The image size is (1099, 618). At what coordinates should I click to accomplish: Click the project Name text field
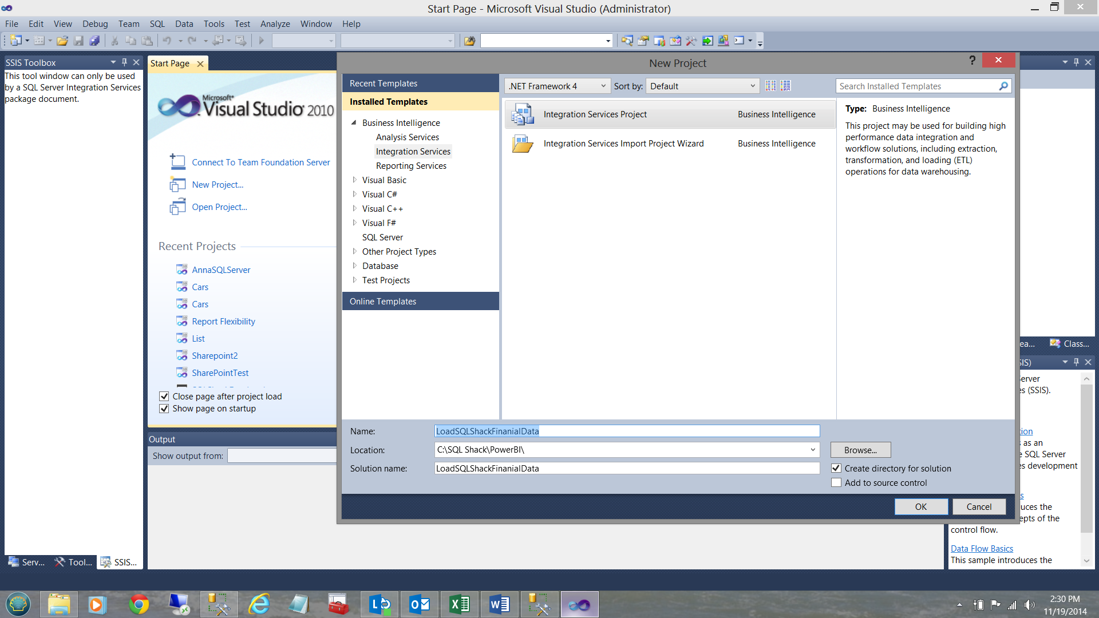[627, 431]
